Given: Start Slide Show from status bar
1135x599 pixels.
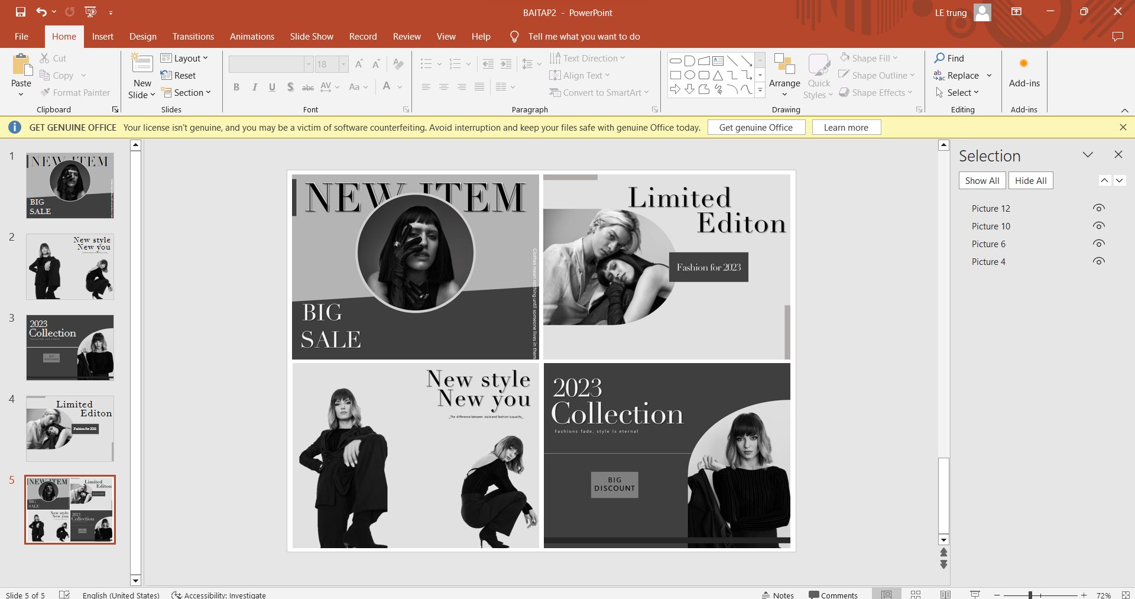Looking at the screenshot, I should [x=975, y=595].
